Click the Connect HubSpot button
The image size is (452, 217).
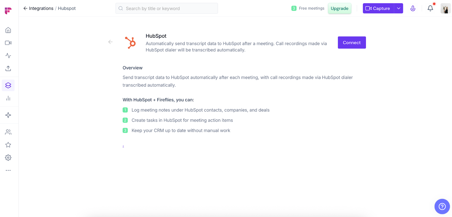(x=352, y=43)
